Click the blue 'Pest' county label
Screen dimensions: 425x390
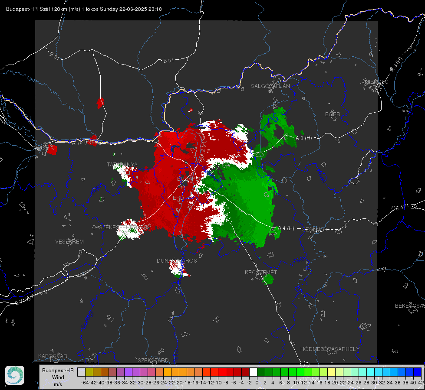(x=299, y=261)
